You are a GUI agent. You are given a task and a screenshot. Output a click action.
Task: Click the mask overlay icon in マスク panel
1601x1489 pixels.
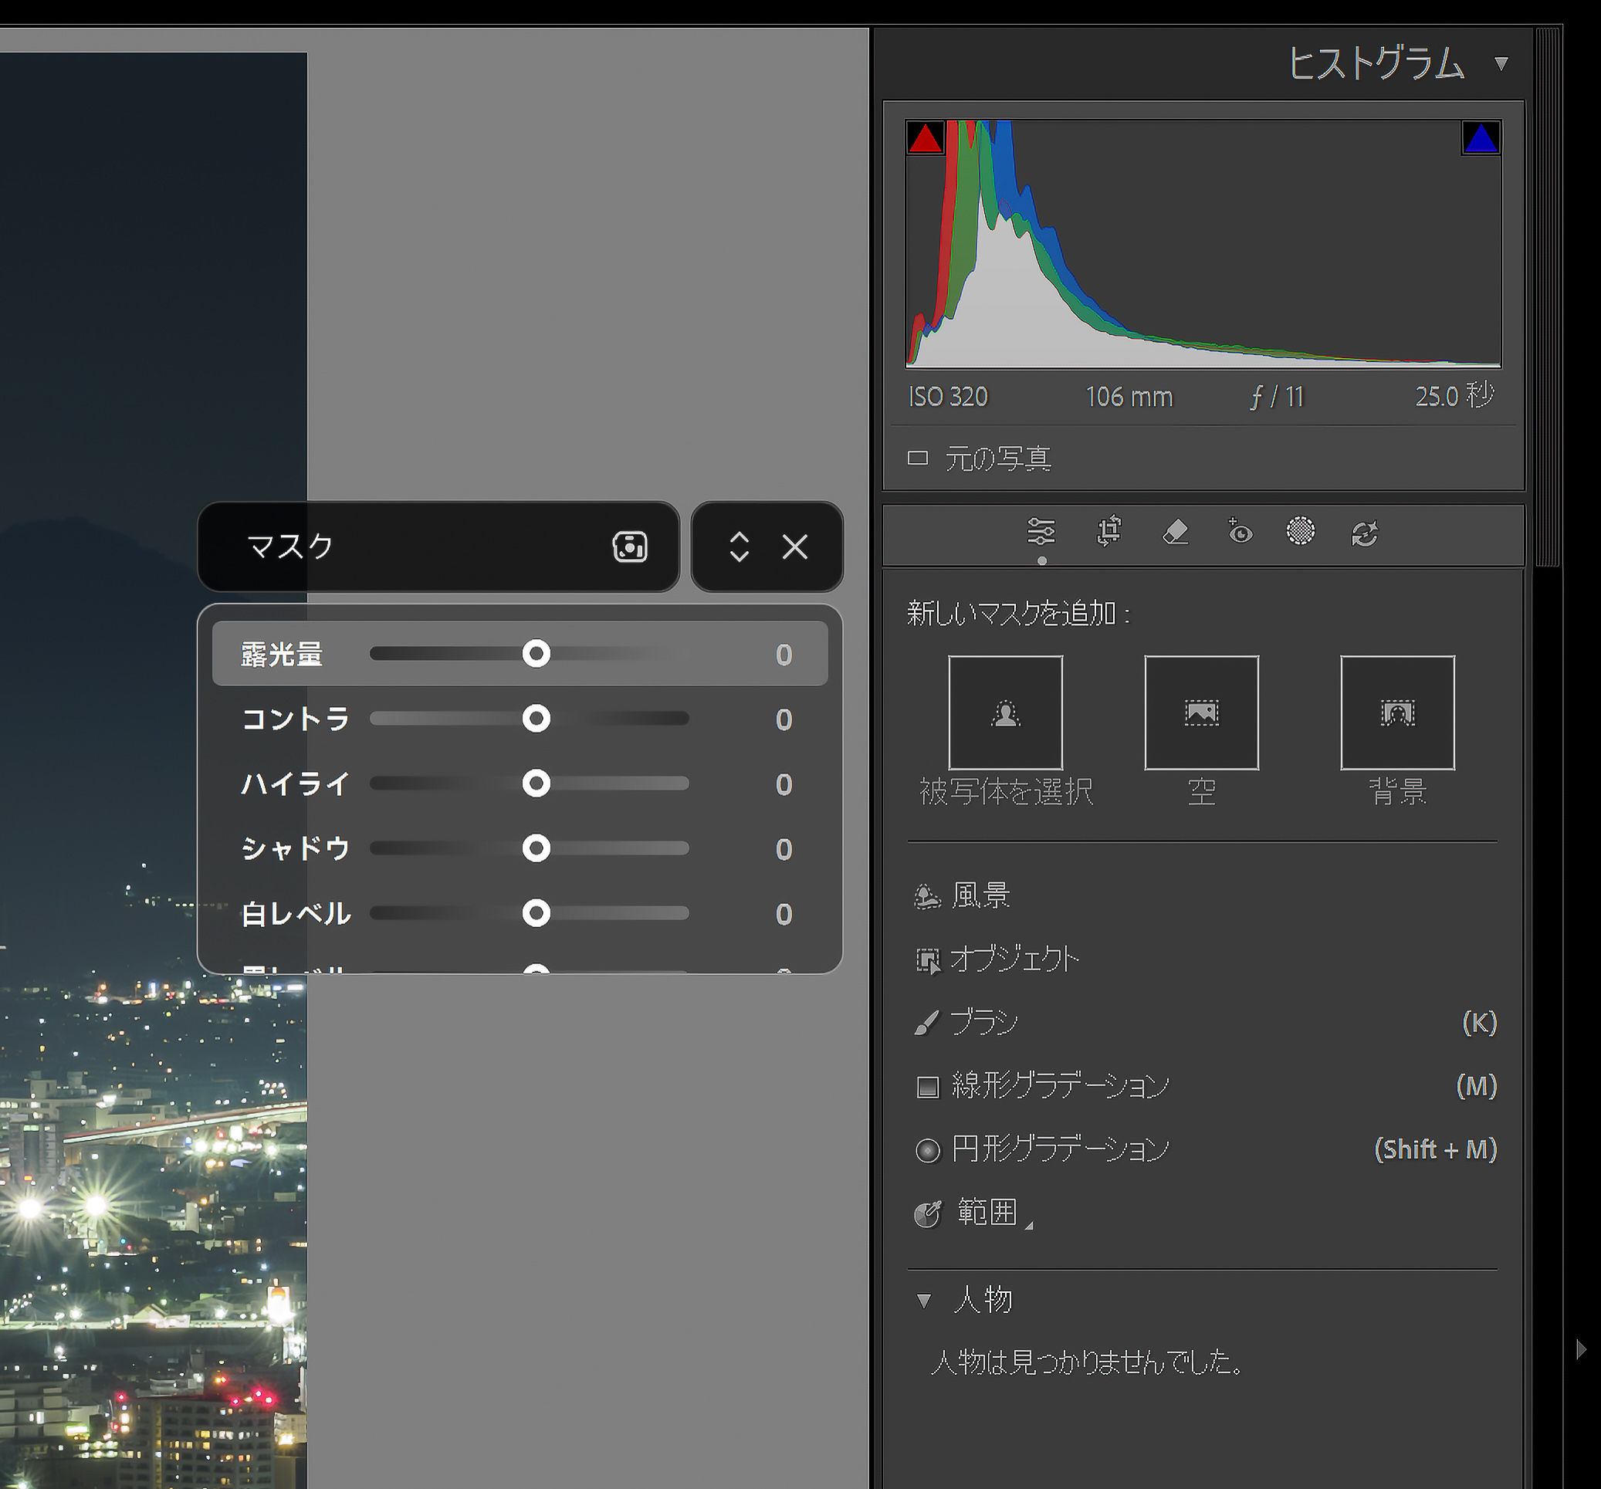629,547
